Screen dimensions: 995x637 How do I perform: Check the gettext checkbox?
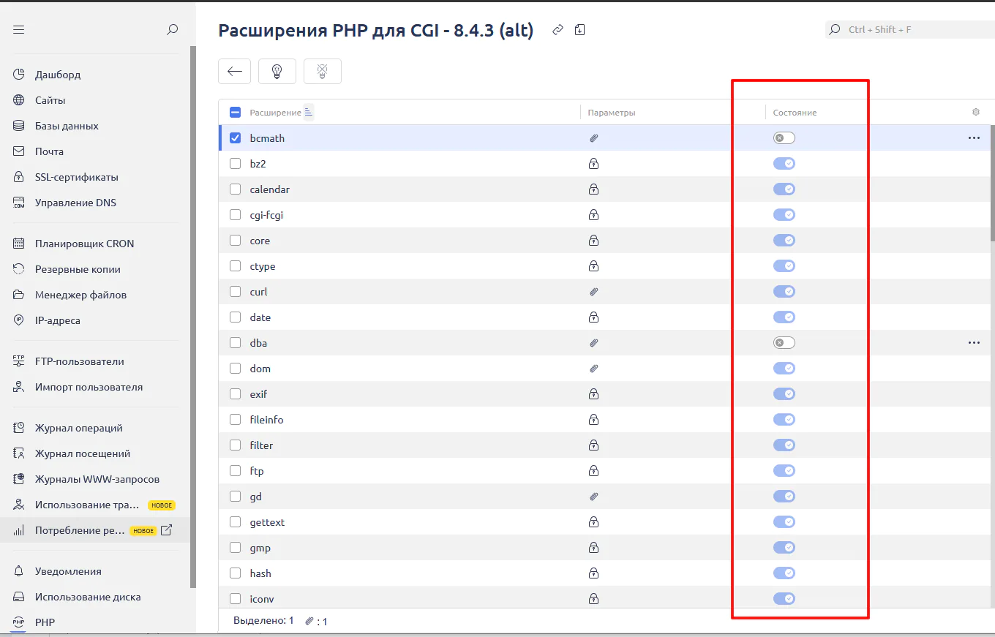[235, 522]
